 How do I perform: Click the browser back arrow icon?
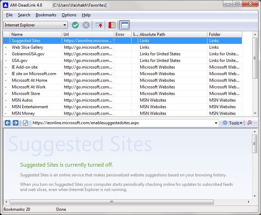(x=8, y=123)
